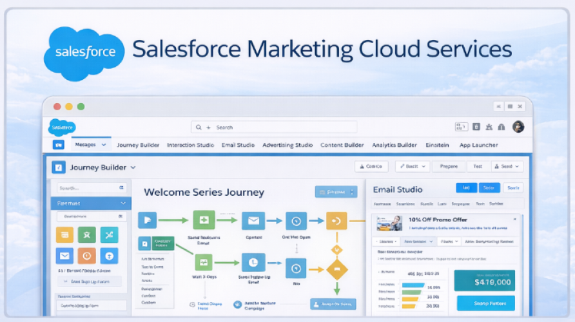575x322 pixels.
Task: Click the green bar in the email stats chart
Action: tap(411, 292)
